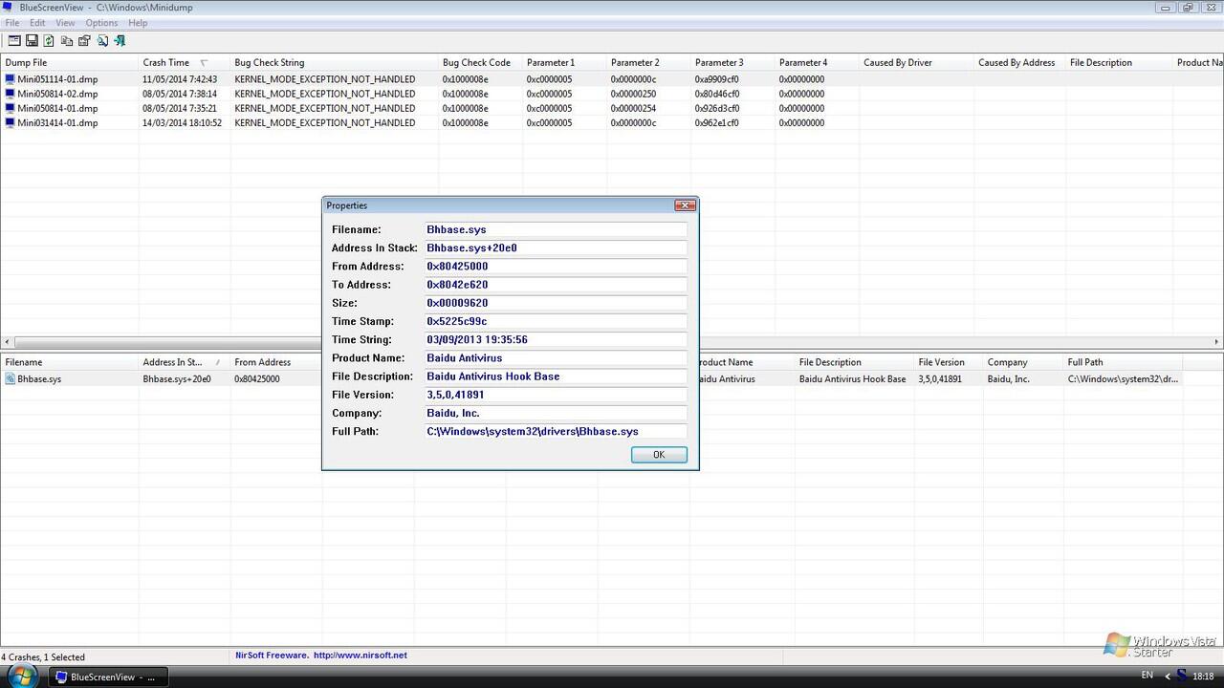Select the Mini031414-01.dmp row
The image size is (1224, 688).
(x=612, y=123)
